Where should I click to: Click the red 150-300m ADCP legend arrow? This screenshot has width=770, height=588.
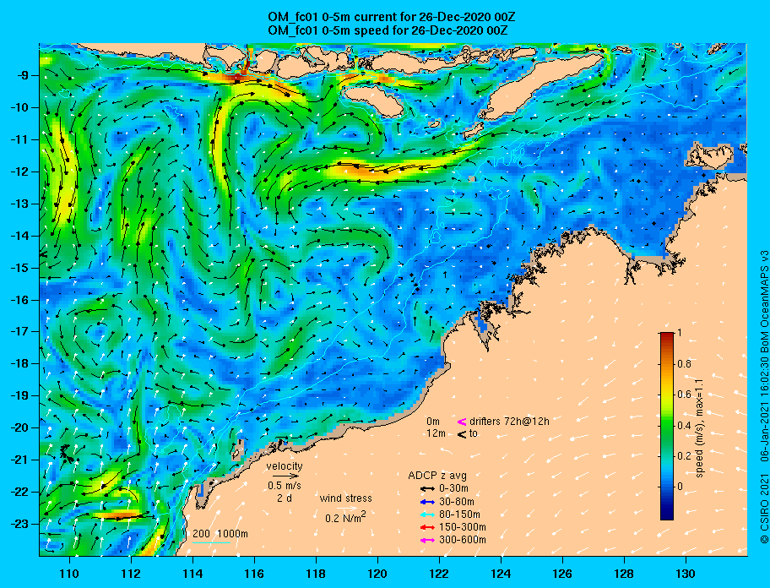[427, 527]
